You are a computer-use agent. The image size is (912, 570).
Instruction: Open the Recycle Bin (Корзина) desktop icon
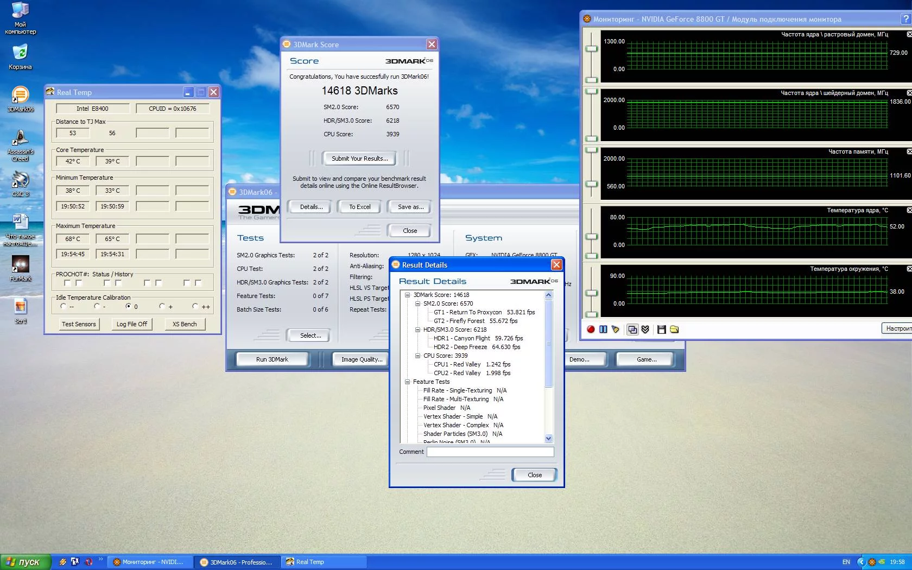tap(20, 57)
